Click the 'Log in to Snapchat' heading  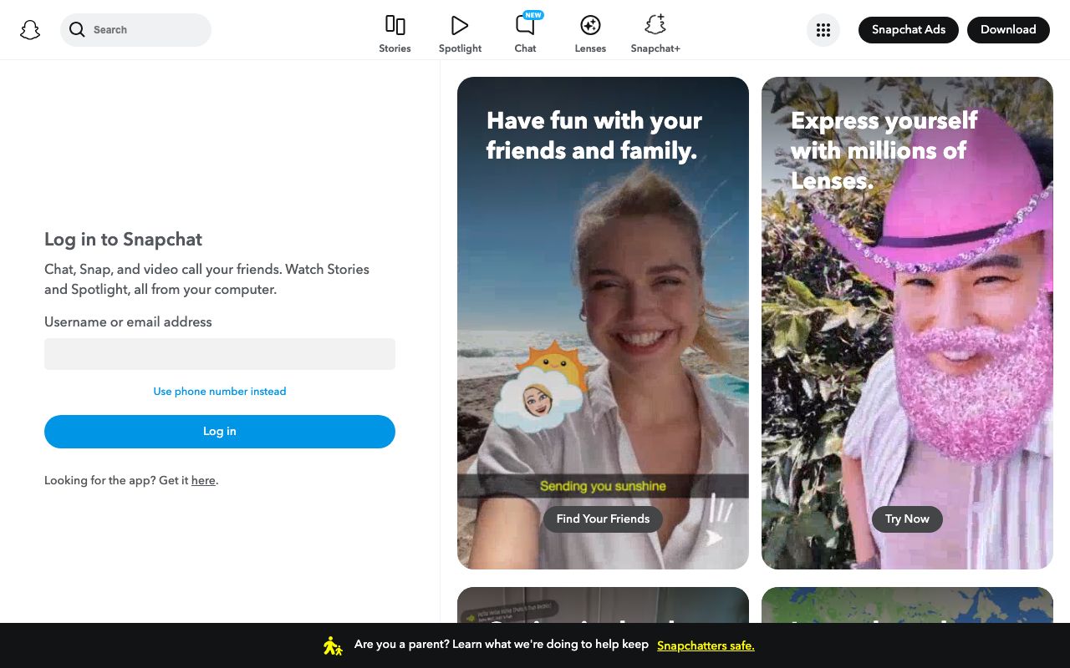124,240
